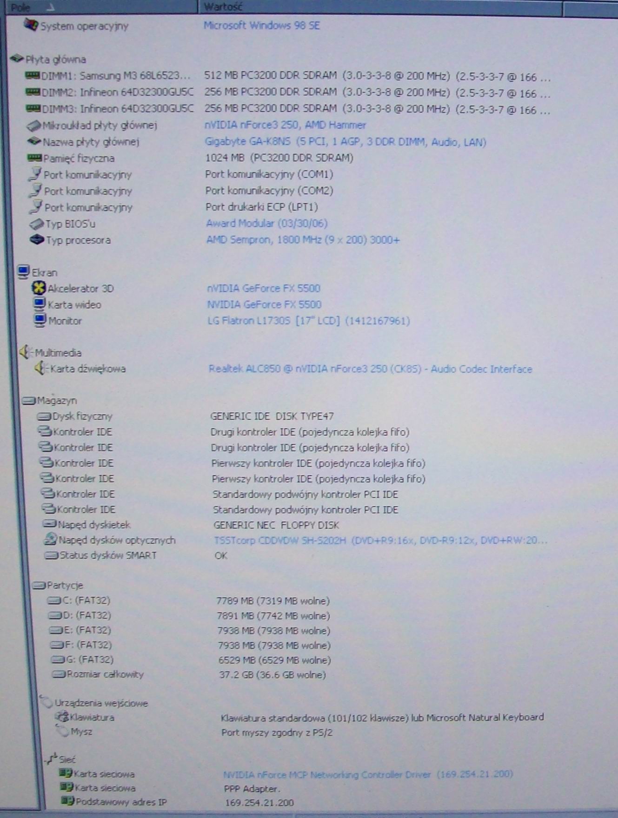Select the DIMM1 Samsung memory icon
This screenshot has height=818, width=618.
32,75
